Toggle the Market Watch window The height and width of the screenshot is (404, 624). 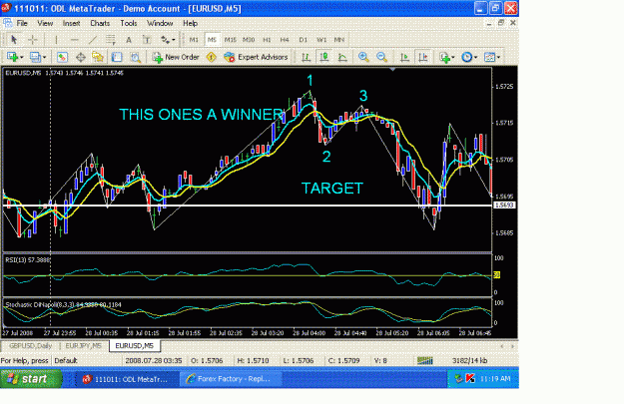[62, 57]
